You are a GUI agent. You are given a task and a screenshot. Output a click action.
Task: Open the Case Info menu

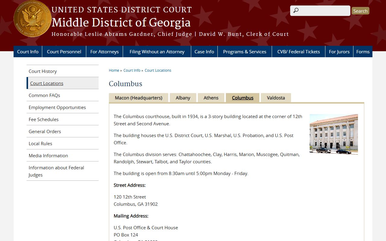click(x=204, y=52)
